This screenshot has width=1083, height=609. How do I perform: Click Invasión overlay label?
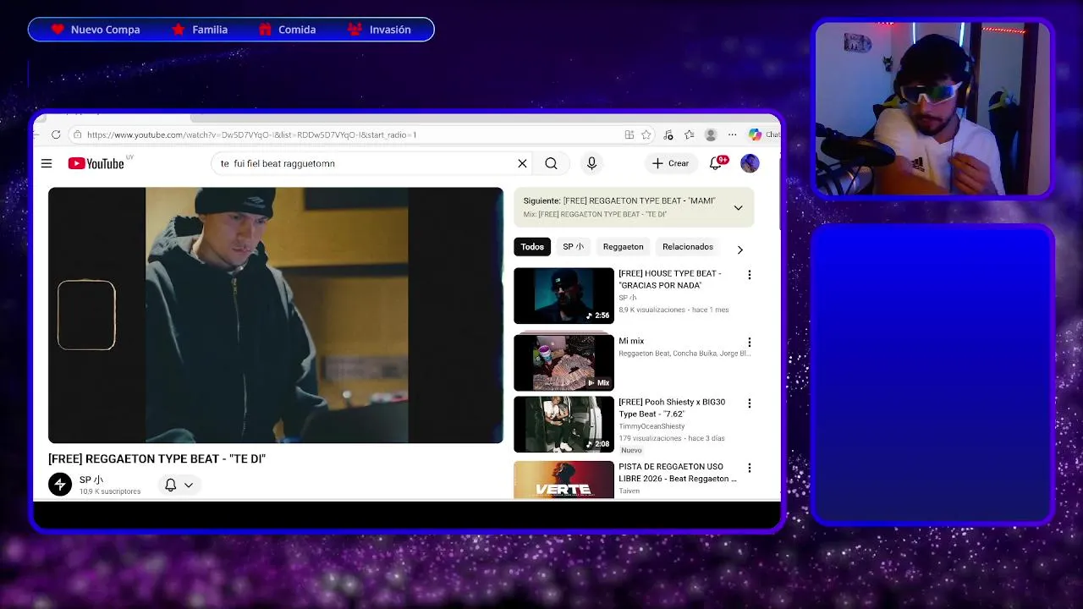pyautogui.click(x=390, y=30)
